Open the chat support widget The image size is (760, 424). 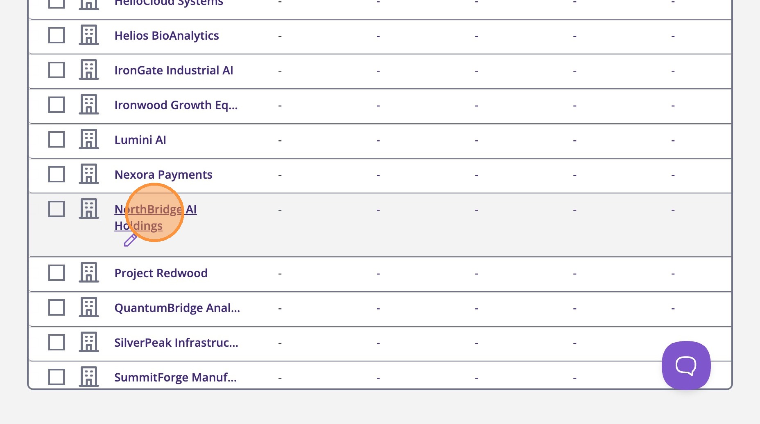(686, 365)
